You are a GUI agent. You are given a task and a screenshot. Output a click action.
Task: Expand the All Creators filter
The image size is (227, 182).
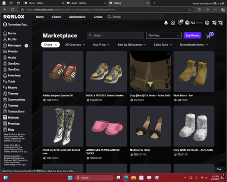(x=75, y=45)
